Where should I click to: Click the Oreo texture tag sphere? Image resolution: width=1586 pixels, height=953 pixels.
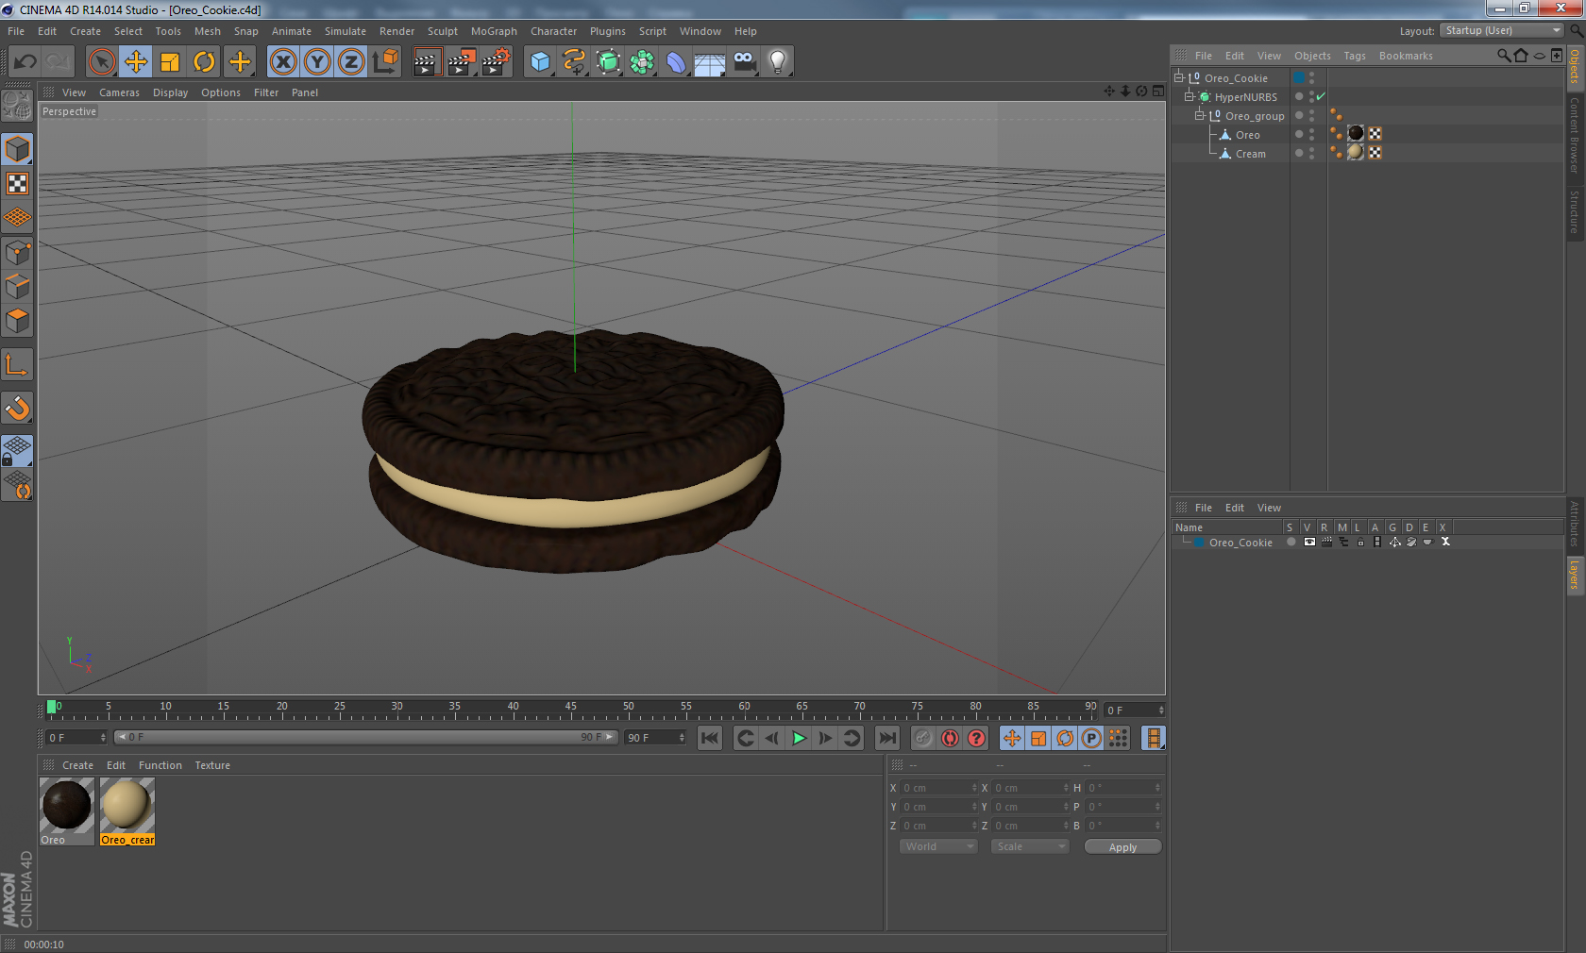tap(1356, 133)
